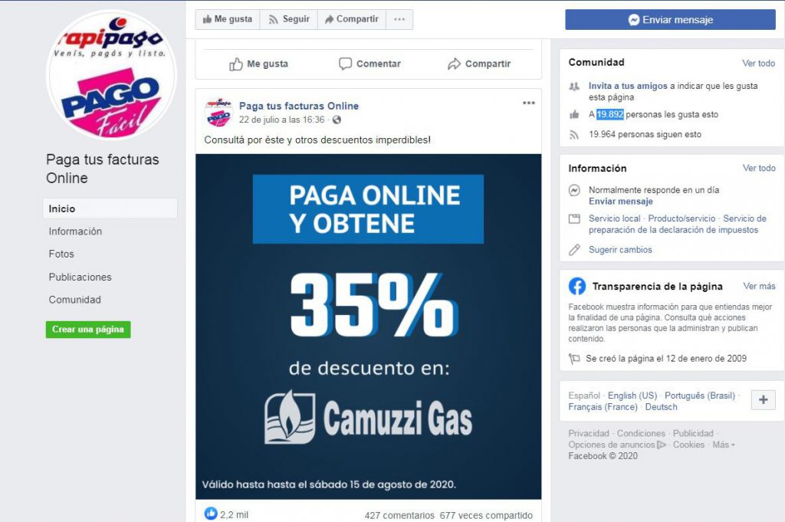Click the Me gusta thumbs-up icon under post

point(236,64)
